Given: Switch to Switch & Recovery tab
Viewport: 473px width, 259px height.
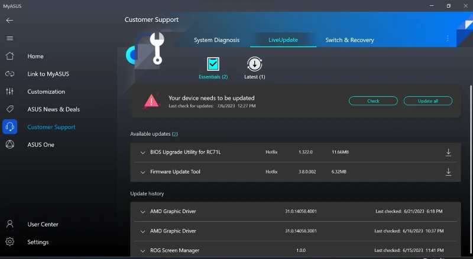Looking at the screenshot, I should pos(349,40).
